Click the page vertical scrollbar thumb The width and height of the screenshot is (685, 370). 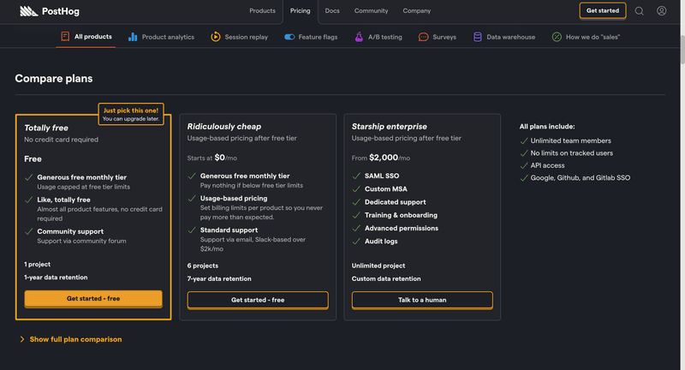coord(682,50)
